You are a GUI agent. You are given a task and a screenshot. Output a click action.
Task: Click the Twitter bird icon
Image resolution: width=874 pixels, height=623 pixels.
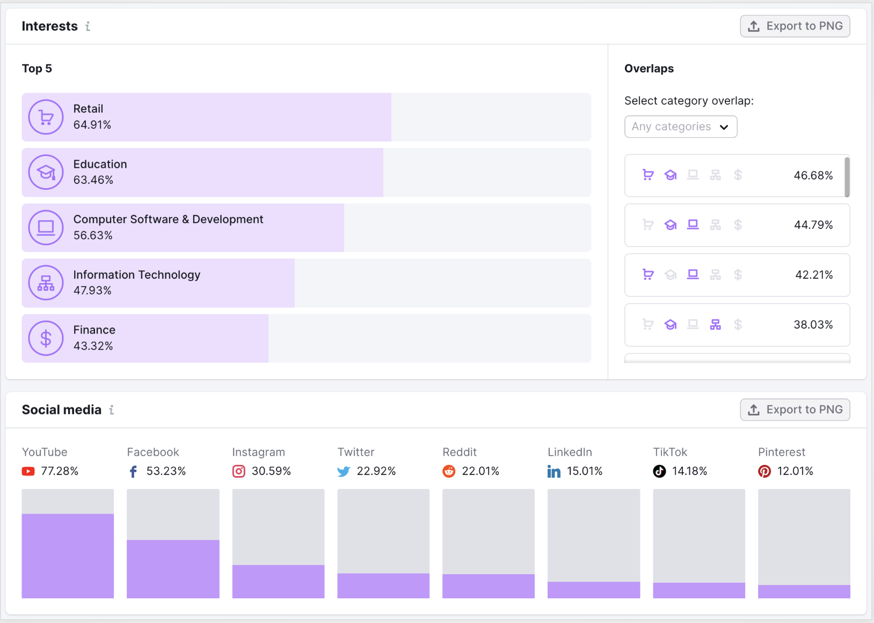pyautogui.click(x=344, y=471)
